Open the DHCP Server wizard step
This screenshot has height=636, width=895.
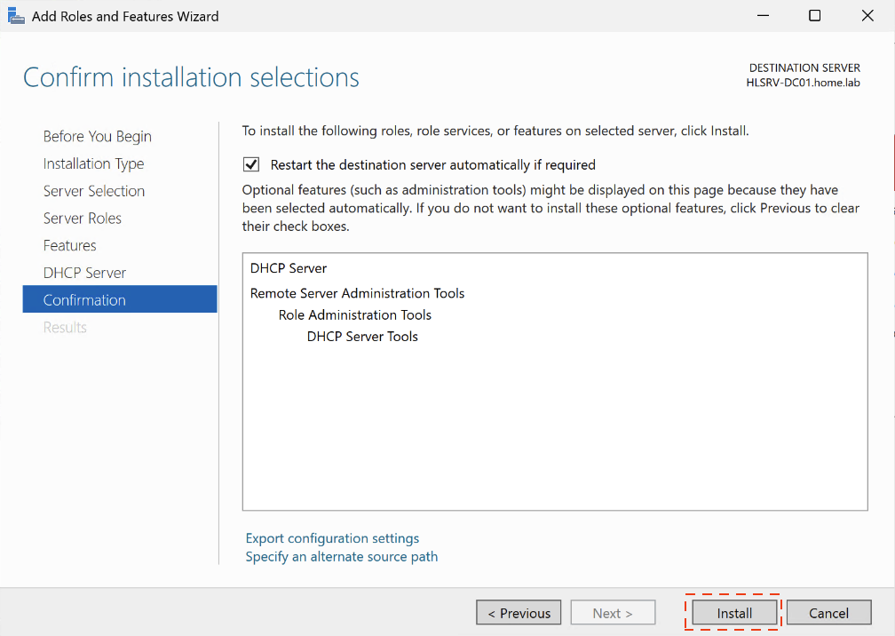point(84,273)
